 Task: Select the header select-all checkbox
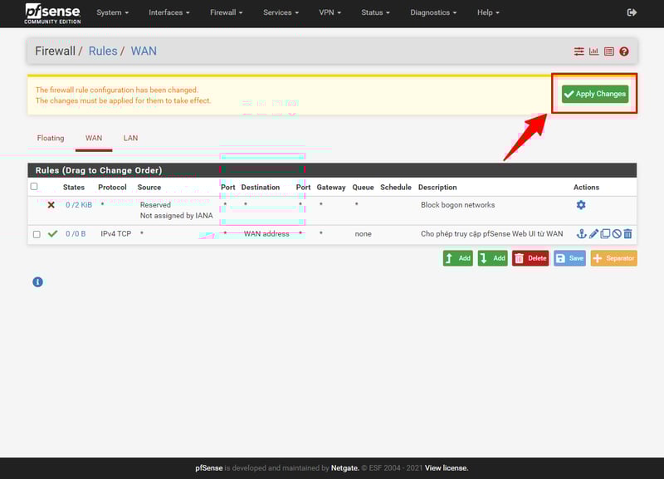tap(34, 187)
